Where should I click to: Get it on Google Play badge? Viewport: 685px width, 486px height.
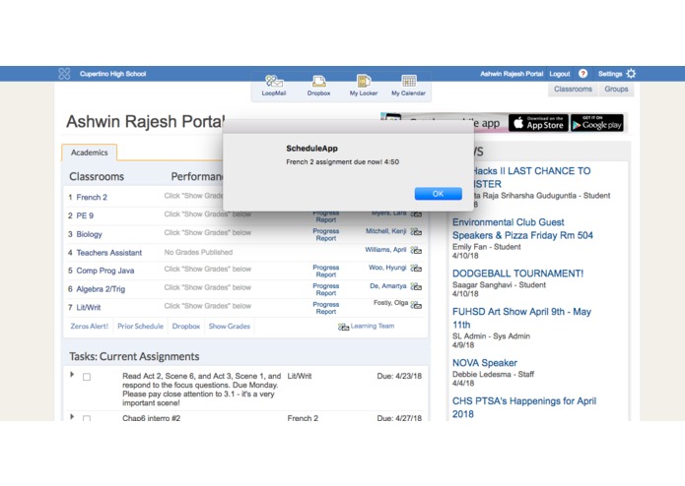(596, 123)
